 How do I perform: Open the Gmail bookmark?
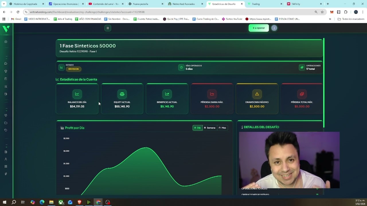(16, 19)
